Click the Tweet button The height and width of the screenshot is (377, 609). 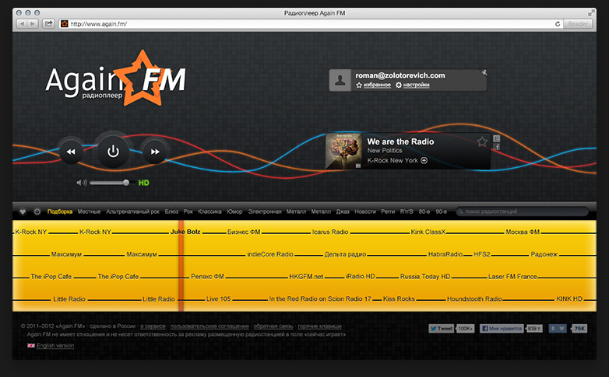(442, 329)
